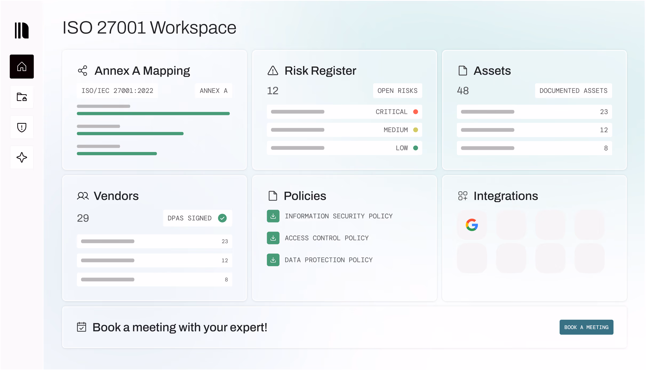Image resolution: width=646 pixels, height=370 pixels.
Task: Click the Risk Register card title
Action: click(x=320, y=71)
